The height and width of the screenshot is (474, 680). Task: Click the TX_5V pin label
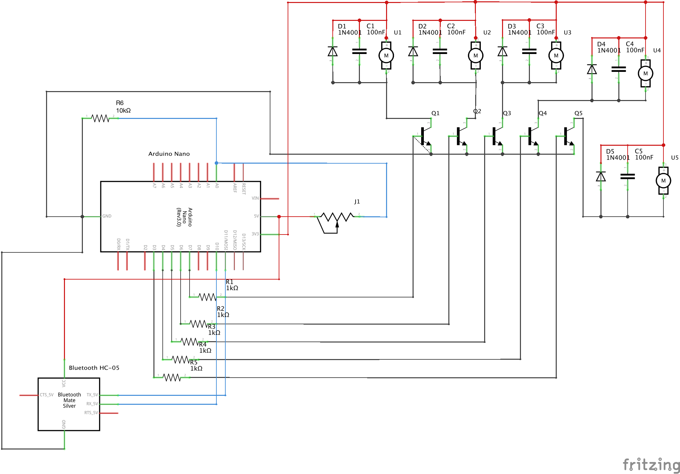(92, 395)
